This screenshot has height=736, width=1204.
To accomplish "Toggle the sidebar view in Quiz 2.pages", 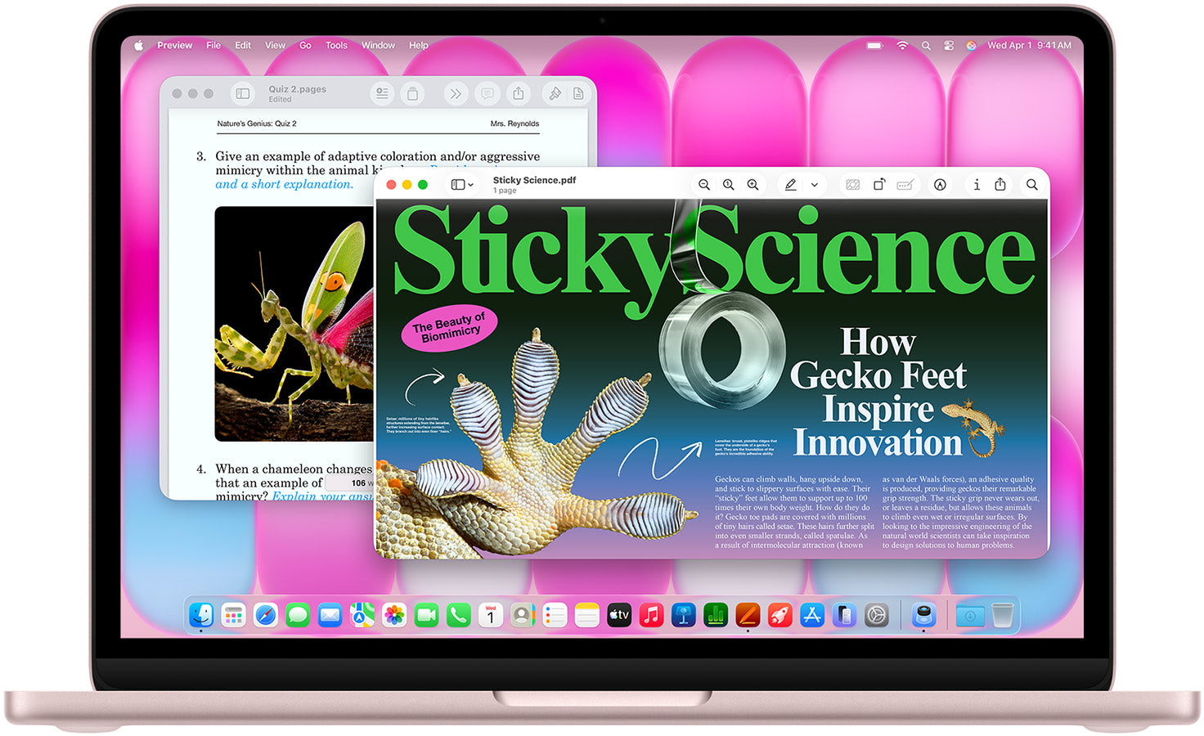I will pos(243,93).
